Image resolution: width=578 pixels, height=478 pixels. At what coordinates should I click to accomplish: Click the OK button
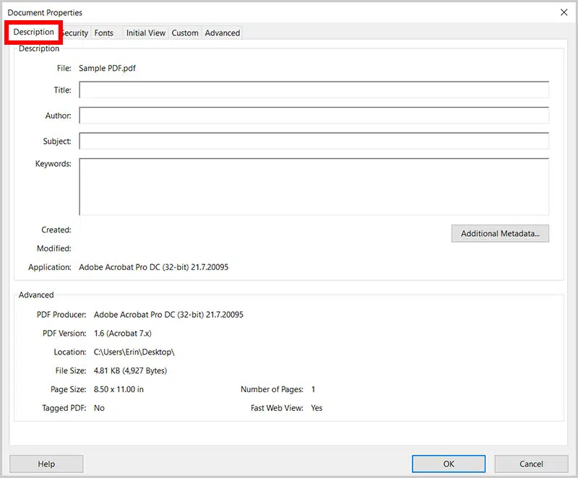[x=448, y=464]
